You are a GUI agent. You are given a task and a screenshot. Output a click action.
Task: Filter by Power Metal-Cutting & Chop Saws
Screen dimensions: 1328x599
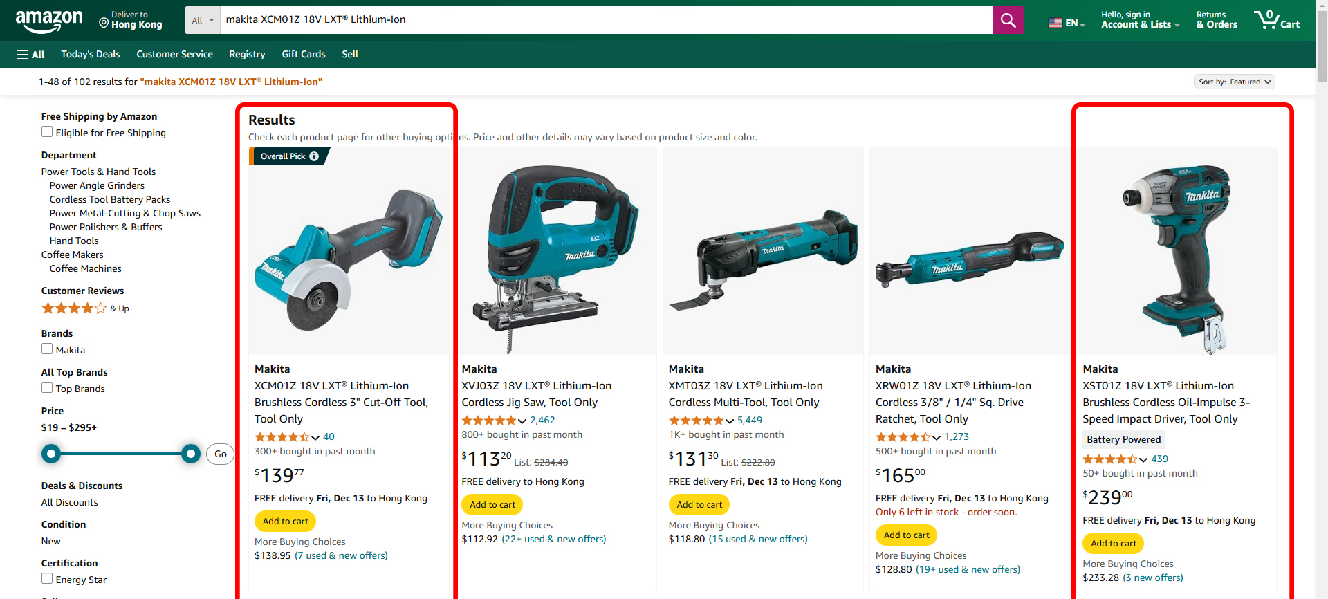tap(125, 213)
